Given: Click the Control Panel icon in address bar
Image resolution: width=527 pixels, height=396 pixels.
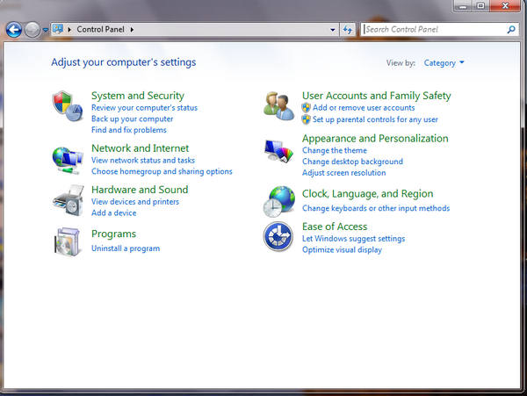Looking at the screenshot, I should [x=58, y=29].
